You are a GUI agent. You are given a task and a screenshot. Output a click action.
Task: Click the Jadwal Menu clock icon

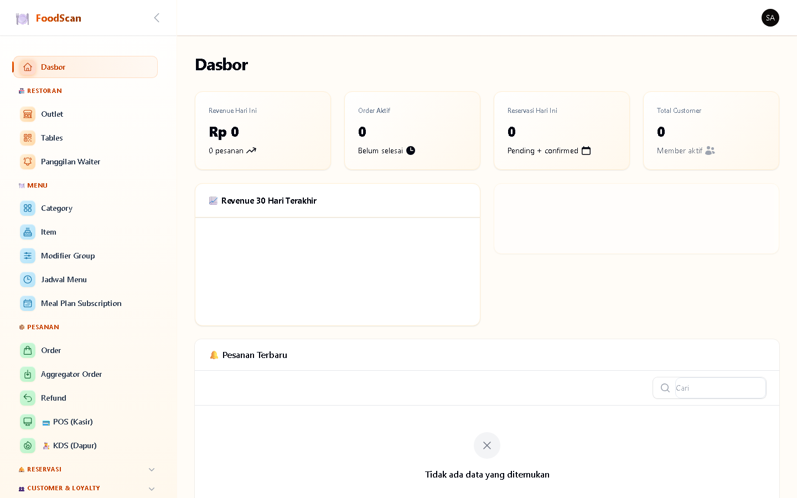pos(28,279)
